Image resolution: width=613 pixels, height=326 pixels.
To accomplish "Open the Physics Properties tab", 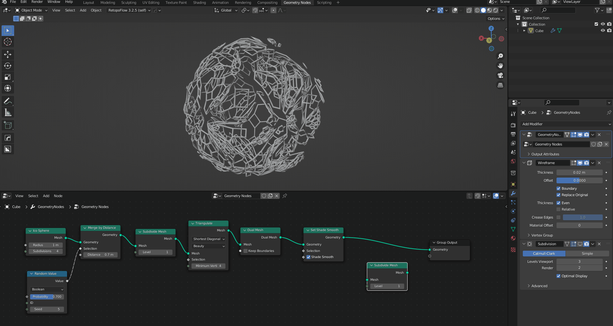I will click(x=513, y=211).
